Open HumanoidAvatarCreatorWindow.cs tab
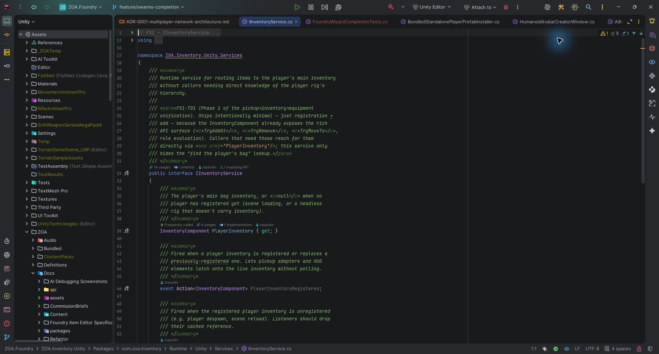 tap(554, 22)
